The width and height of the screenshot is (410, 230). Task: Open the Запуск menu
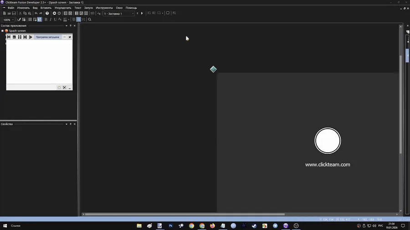88,8
